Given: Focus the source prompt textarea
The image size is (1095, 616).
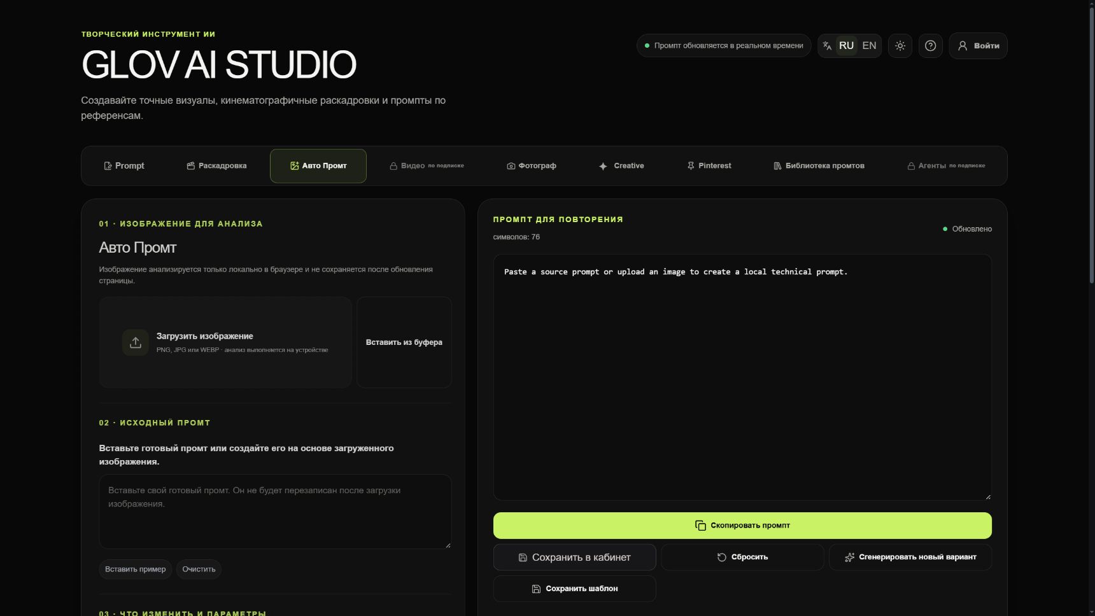Looking at the screenshot, I should tap(275, 512).
